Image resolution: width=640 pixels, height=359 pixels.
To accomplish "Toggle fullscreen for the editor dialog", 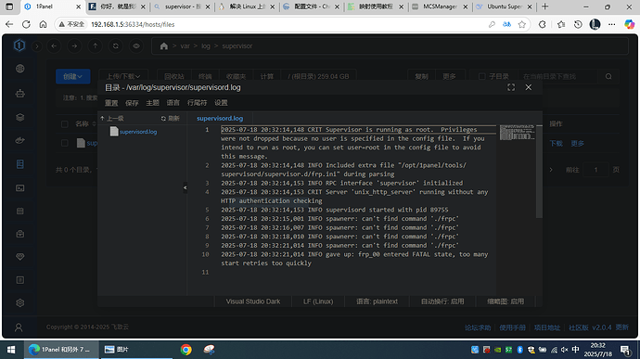I will [511, 87].
